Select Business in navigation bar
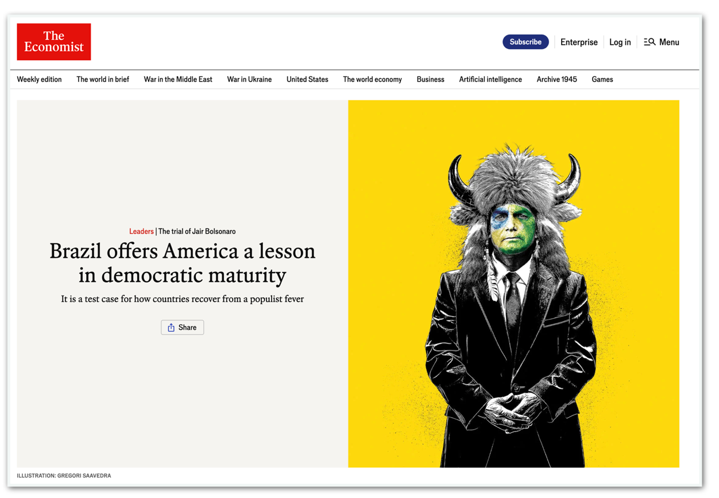This screenshot has width=719, height=498. pyautogui.click(x=430, y=79)
